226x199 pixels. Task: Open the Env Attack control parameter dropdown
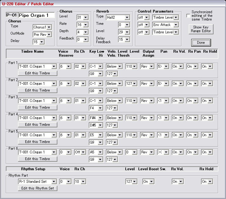(x=166, y=25)
